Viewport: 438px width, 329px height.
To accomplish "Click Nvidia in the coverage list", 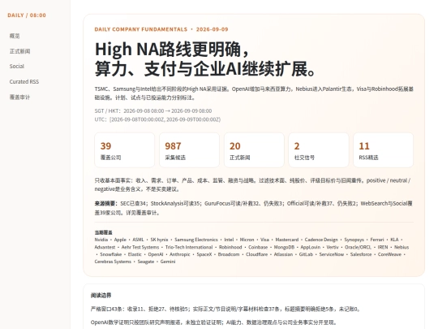I will 101,240.
